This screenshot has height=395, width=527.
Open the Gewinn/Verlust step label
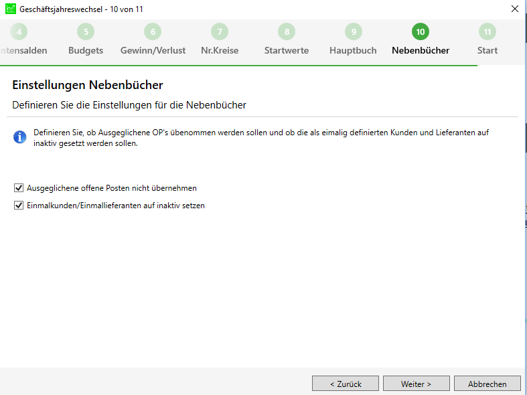coord(153,50)
